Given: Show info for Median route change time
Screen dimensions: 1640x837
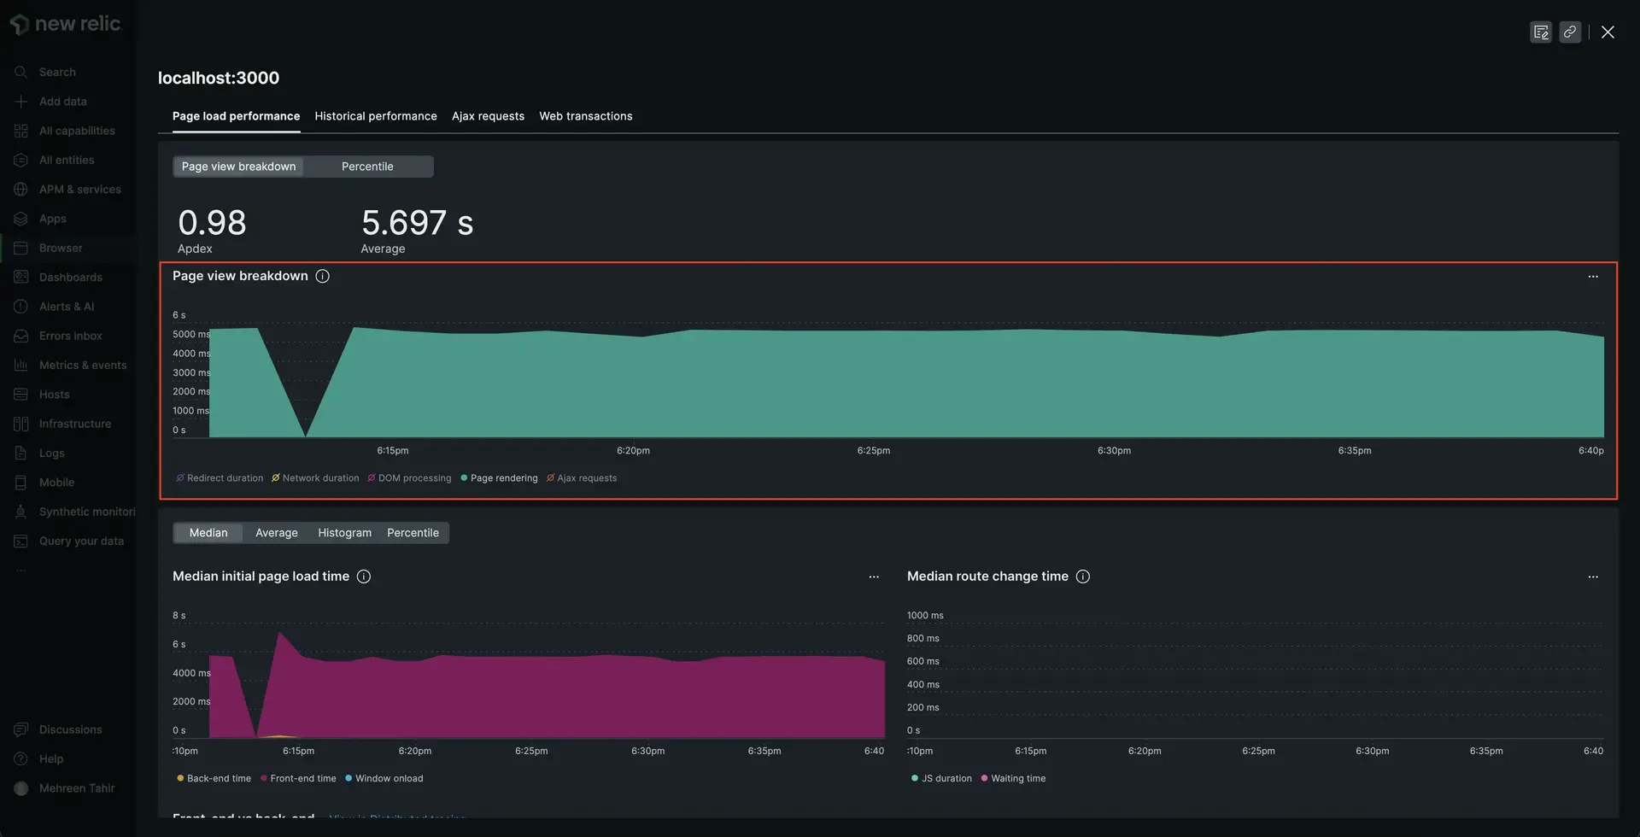Looking at the screenshot, I should 1083,577.
